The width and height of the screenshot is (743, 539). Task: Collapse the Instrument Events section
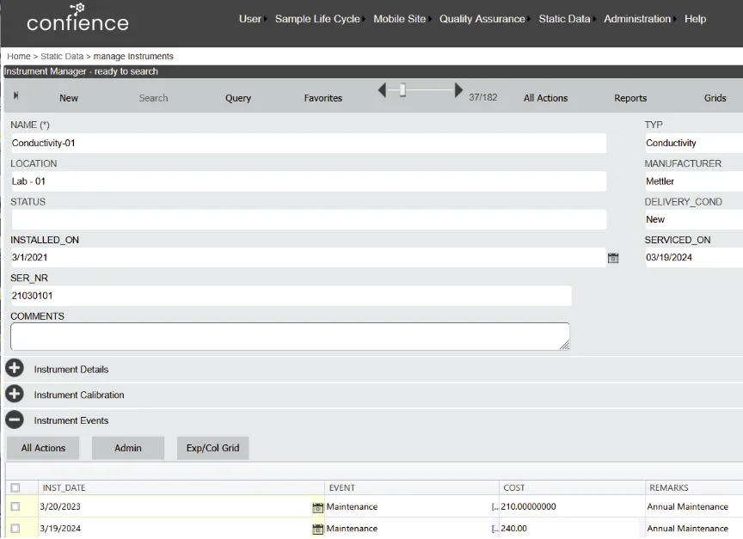click(x=14, y=420)
